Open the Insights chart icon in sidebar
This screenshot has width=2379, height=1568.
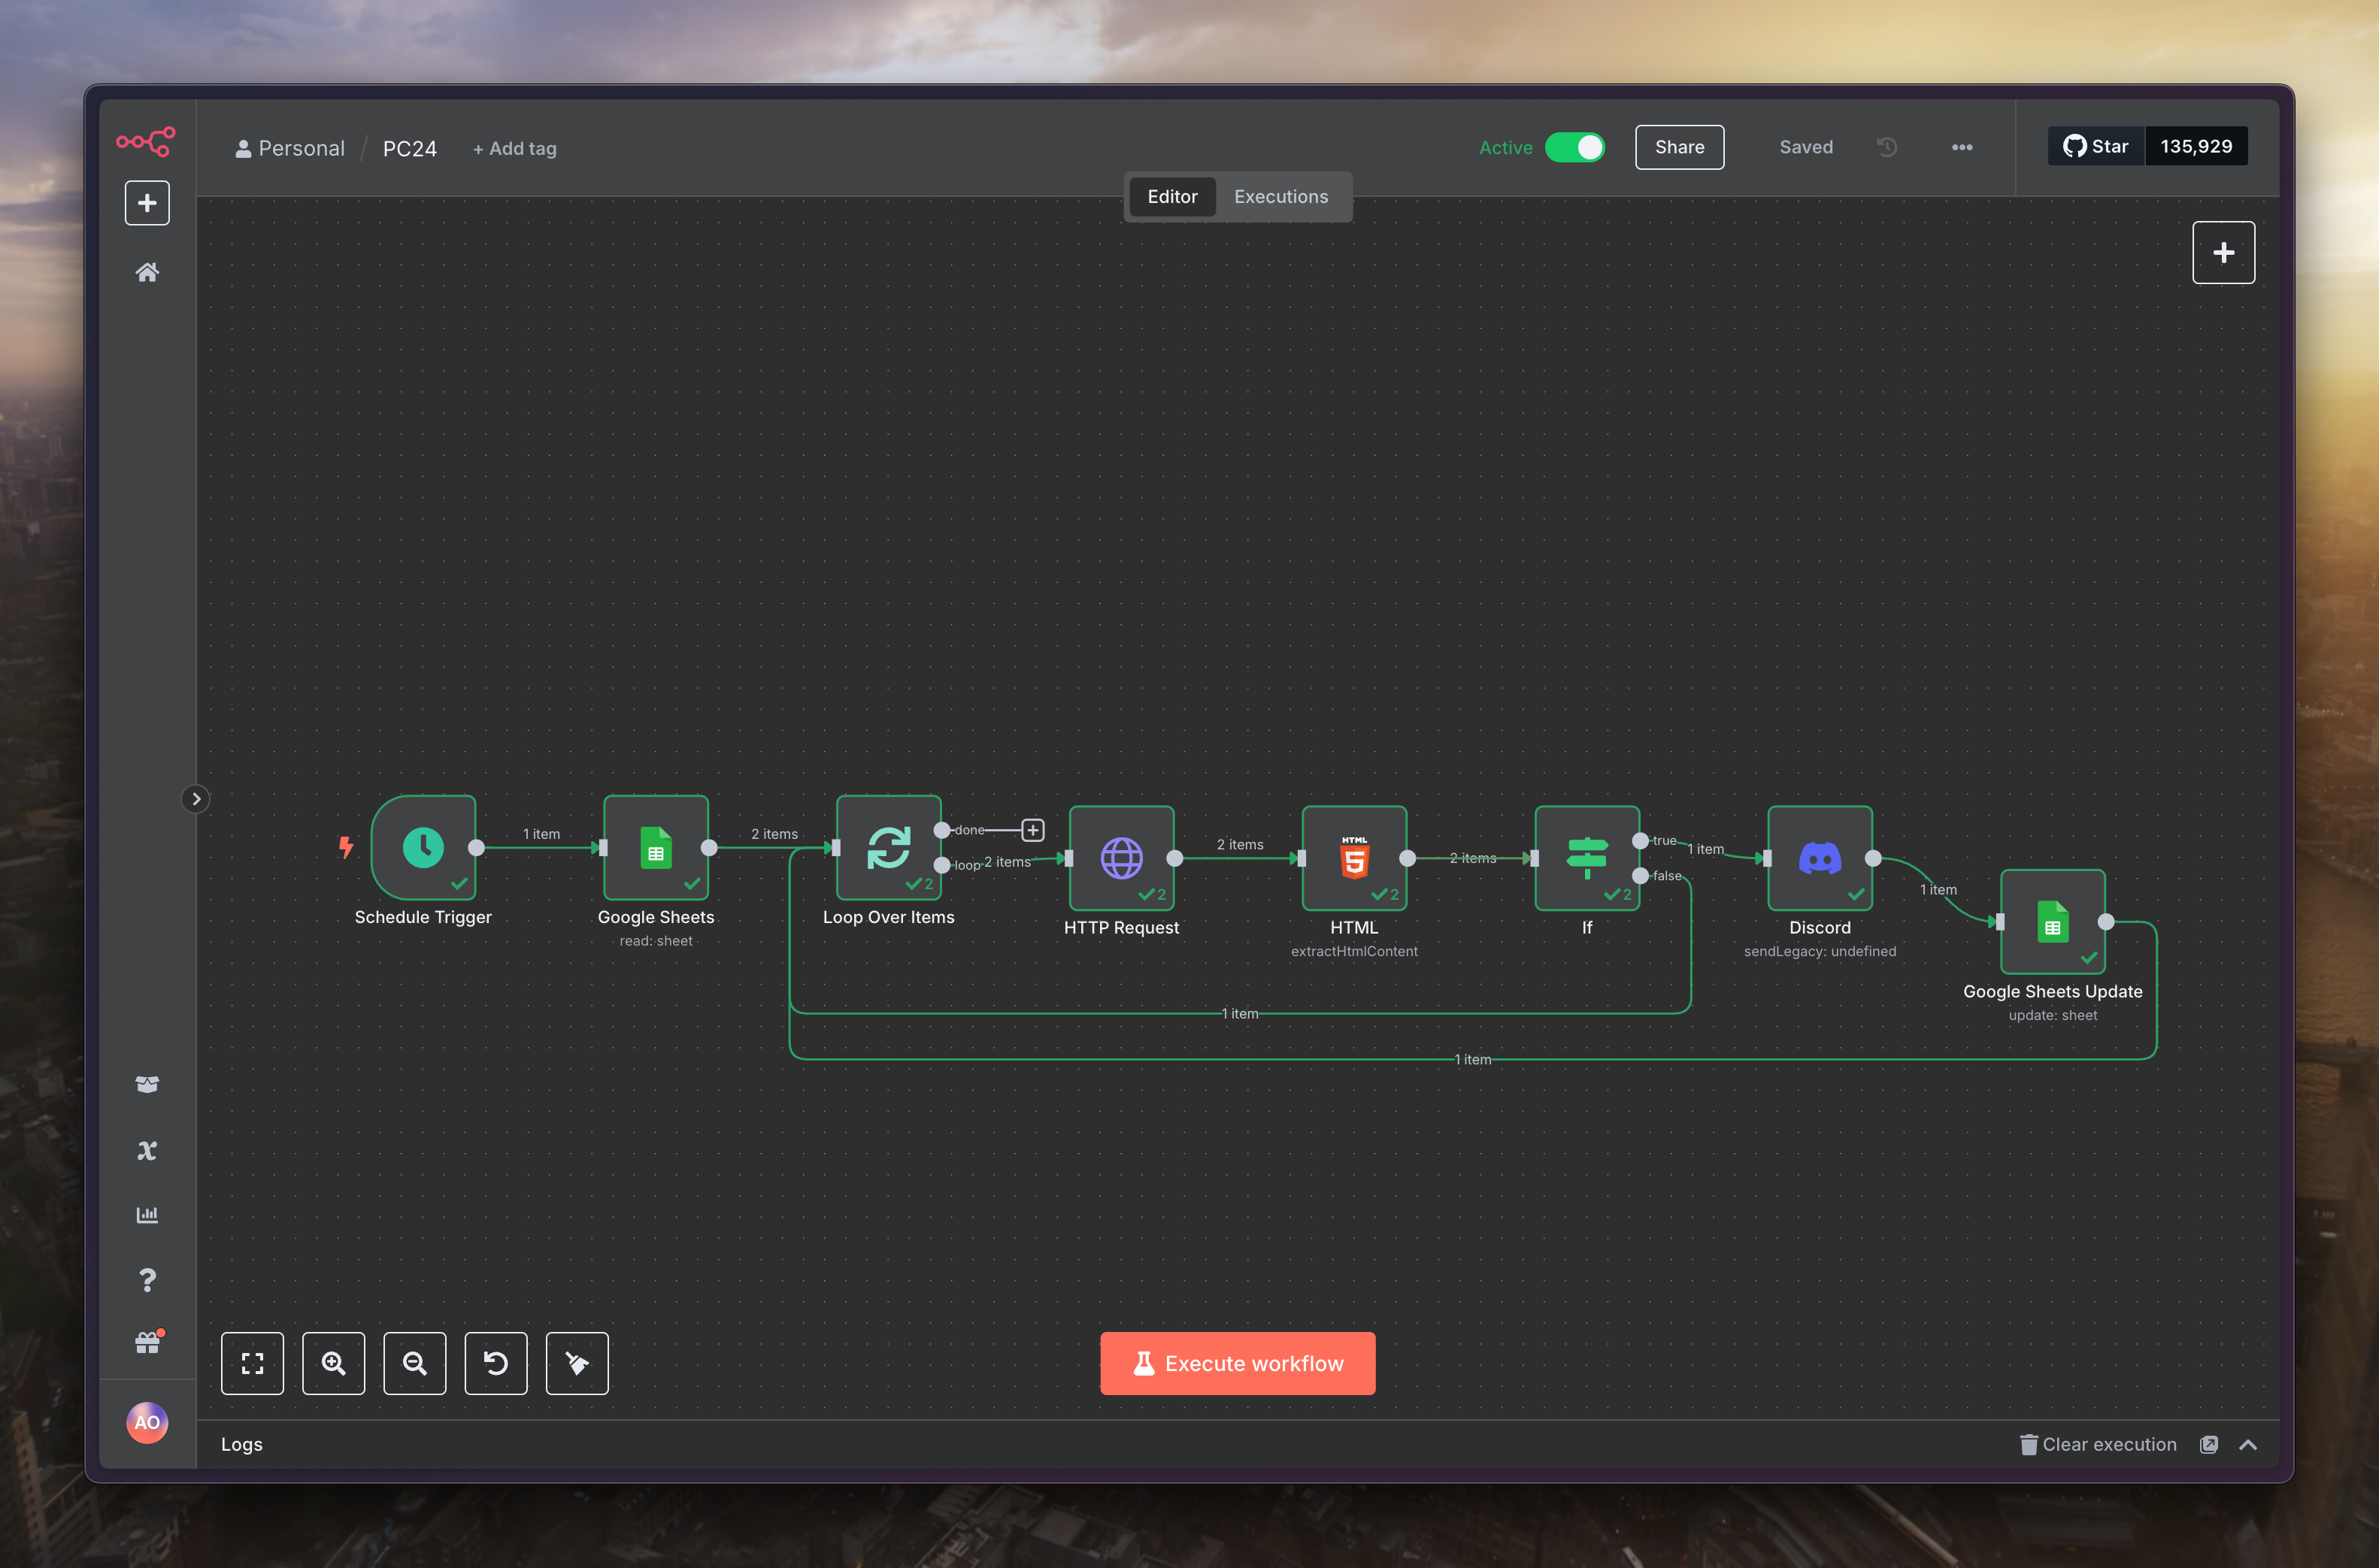147,1215
